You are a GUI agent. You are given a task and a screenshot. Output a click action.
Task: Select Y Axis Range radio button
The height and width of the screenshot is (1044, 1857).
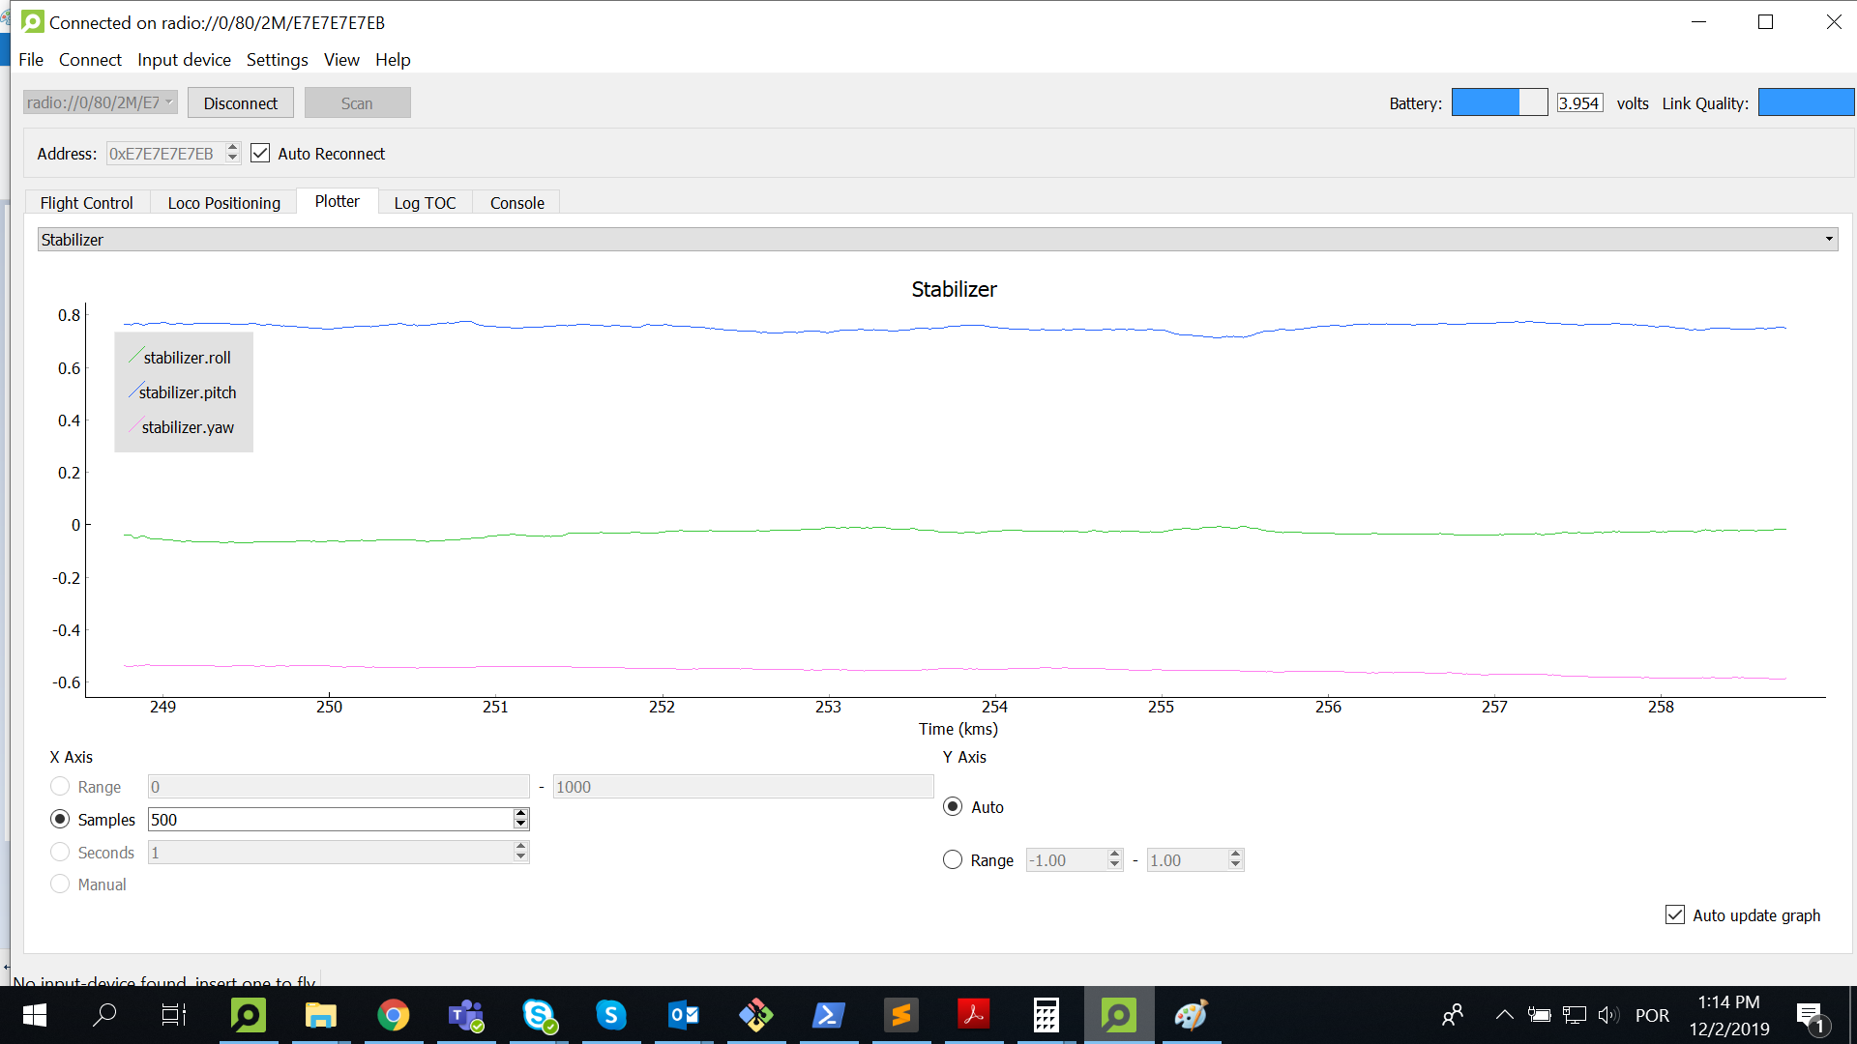[953, 859]
